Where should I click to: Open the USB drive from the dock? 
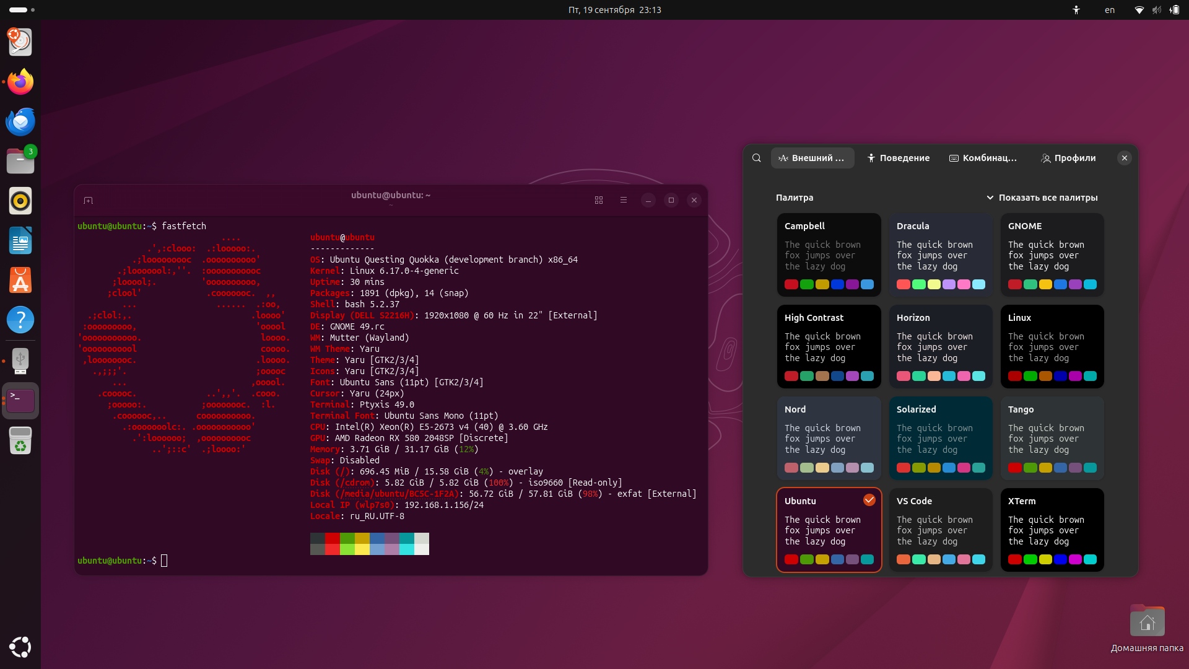20,361
